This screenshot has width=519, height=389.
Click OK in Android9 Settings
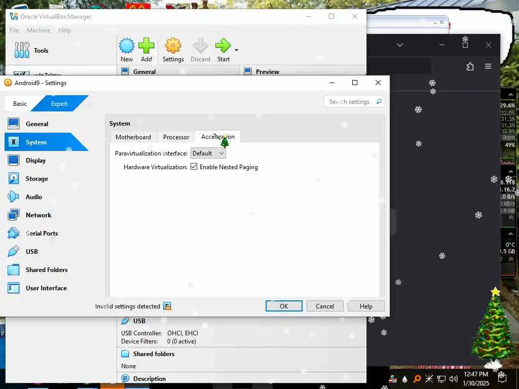284,306
